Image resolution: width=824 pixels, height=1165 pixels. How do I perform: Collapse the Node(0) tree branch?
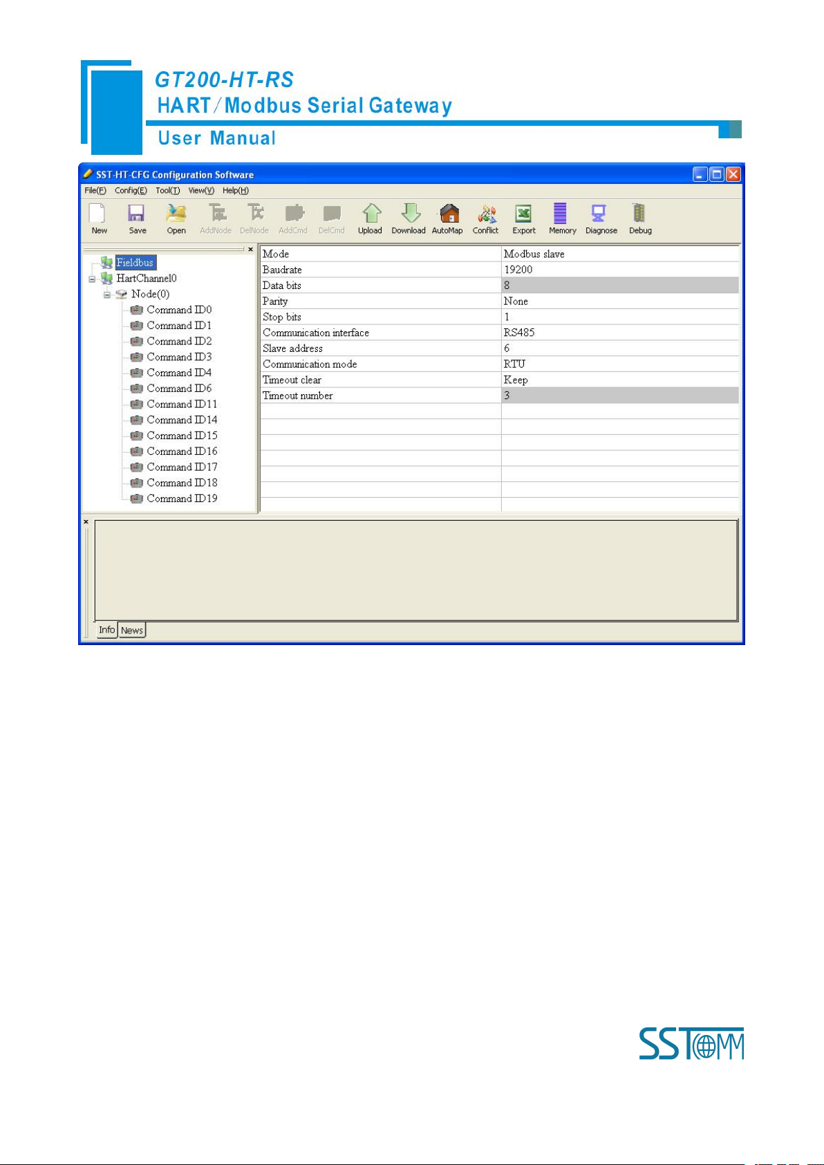tap(107, 295)
